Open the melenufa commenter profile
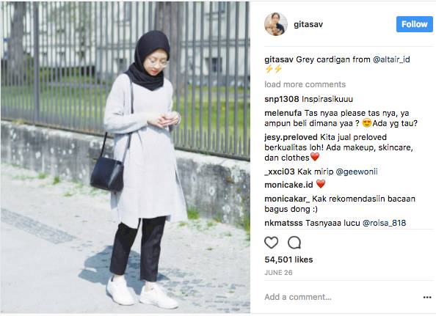This screenshot has height=316, width=436. click(x=283, y=114)
